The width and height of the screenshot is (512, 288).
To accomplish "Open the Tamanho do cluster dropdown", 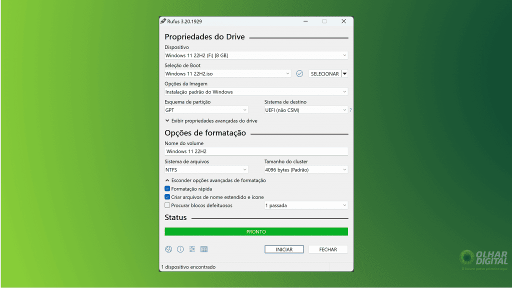I will coord(306,170).
